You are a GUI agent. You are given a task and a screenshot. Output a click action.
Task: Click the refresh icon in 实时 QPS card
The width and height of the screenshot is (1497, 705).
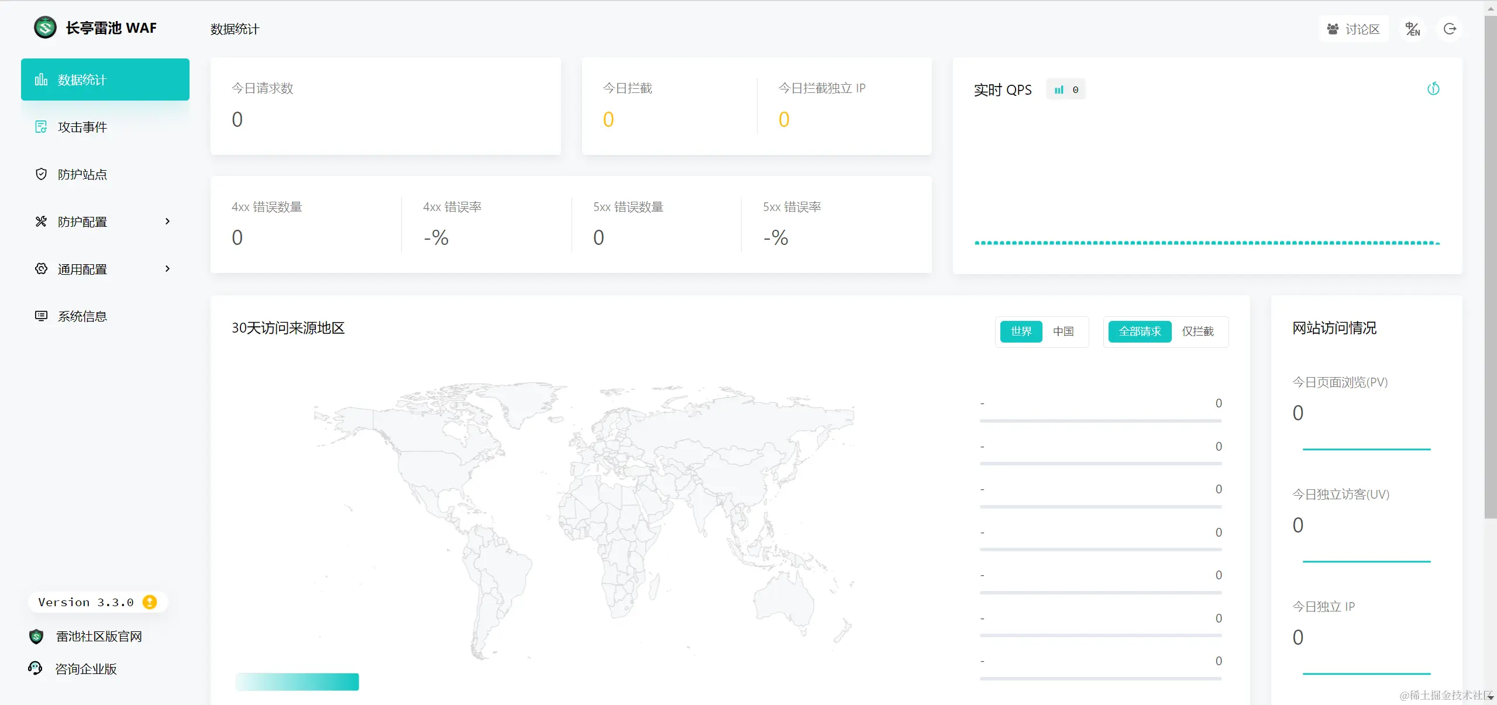(1433, 89)
